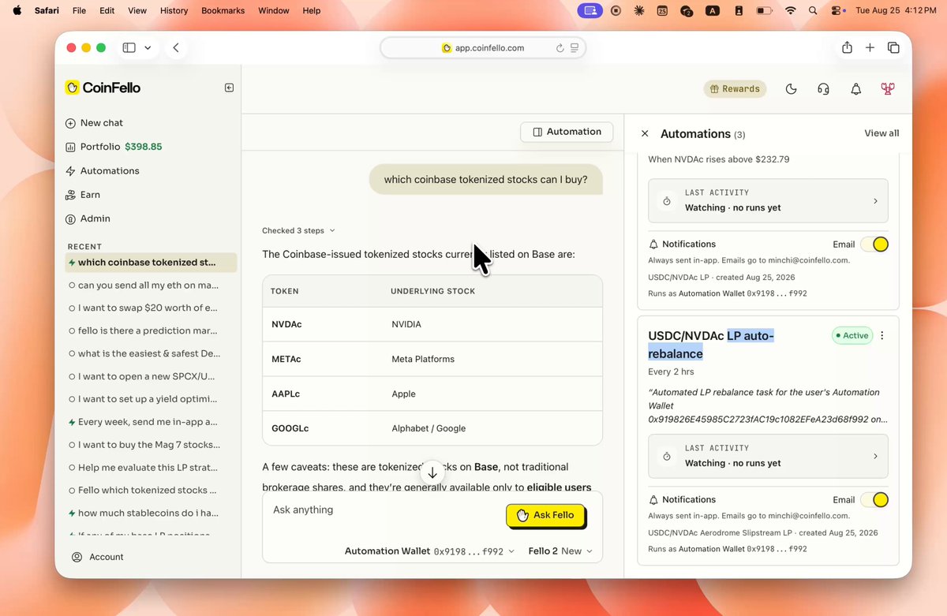Expand the Checked 3 steps details

(x=298, y=231)
